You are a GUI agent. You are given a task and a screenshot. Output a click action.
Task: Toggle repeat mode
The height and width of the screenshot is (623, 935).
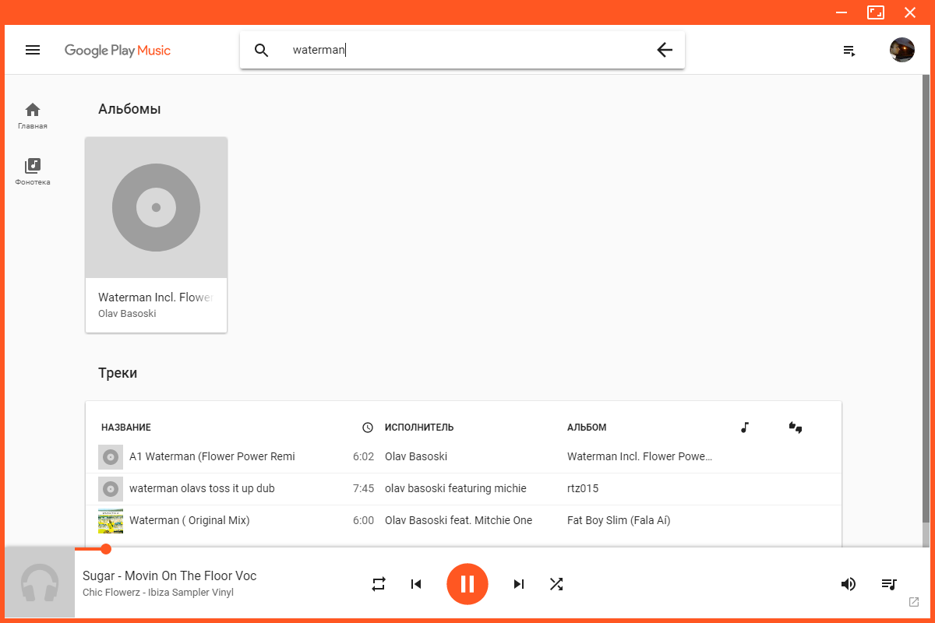[379, 584]
